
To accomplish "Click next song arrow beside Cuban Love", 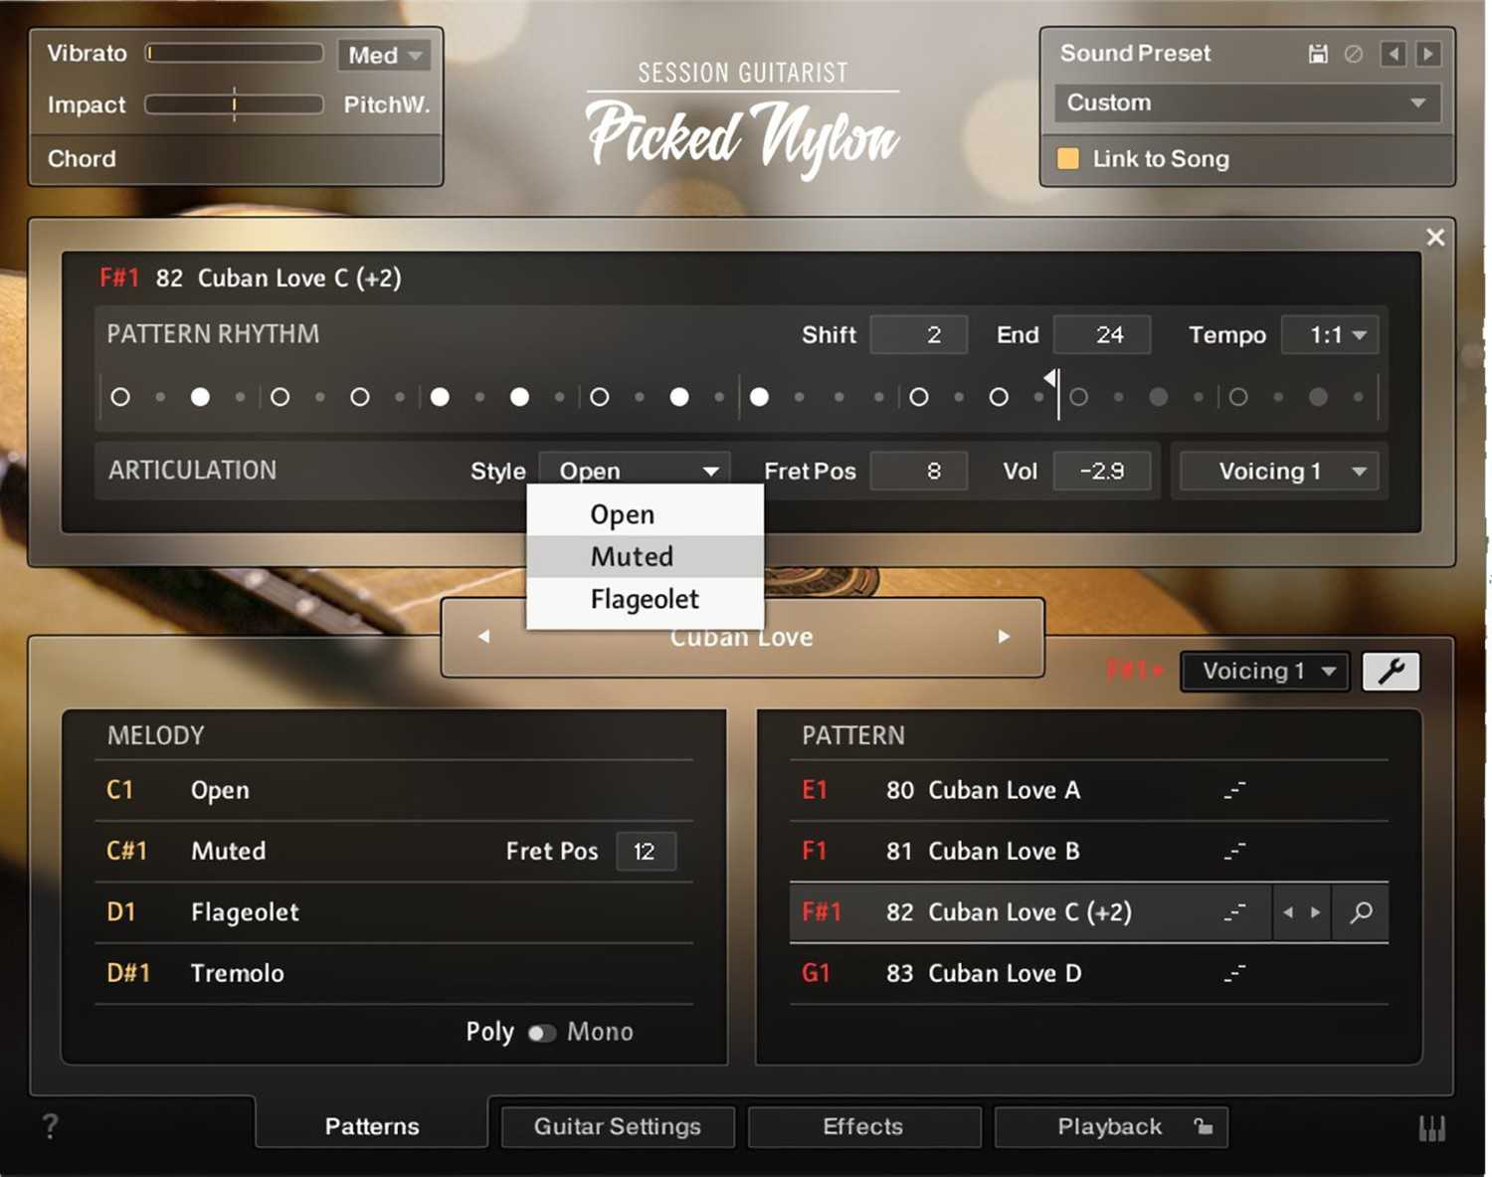I will pos(1004,637).
